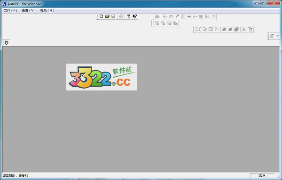Click the Save floppy disk icon
The height and width of the screenshot is (180, 282).
click(113, 16)
